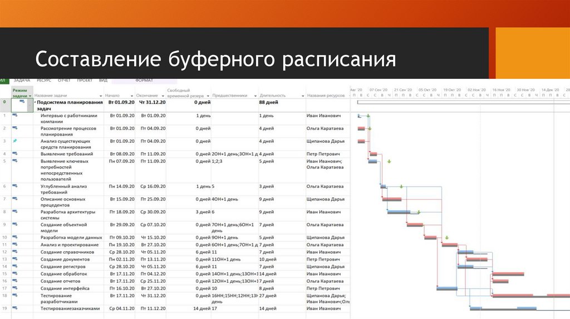This screenshot has width=570, height=319.
Task: Select the task name 'Создание документов'
Action: pyautogui.click(x=65, y=259)
